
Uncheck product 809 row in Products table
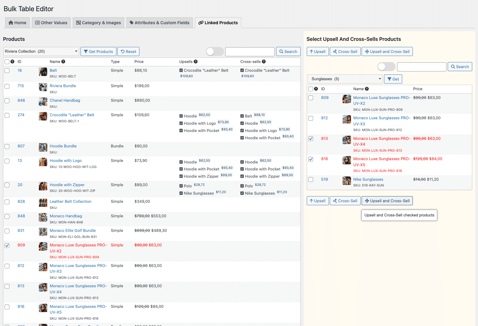(x=7, y=245)
